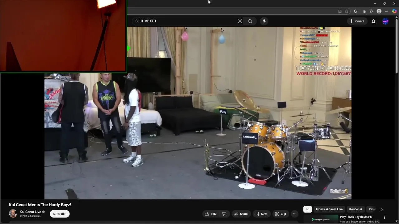Start voice search with microphone icon
The width and height of the screenshot is (399, 224).
point(264,21)
